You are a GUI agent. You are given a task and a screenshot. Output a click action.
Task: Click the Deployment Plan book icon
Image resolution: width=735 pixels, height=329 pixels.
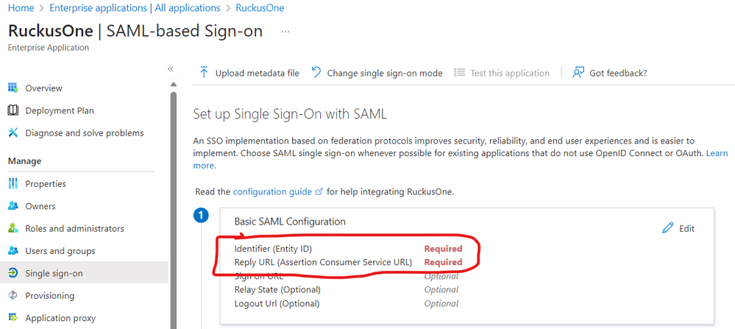coord(13,110)
